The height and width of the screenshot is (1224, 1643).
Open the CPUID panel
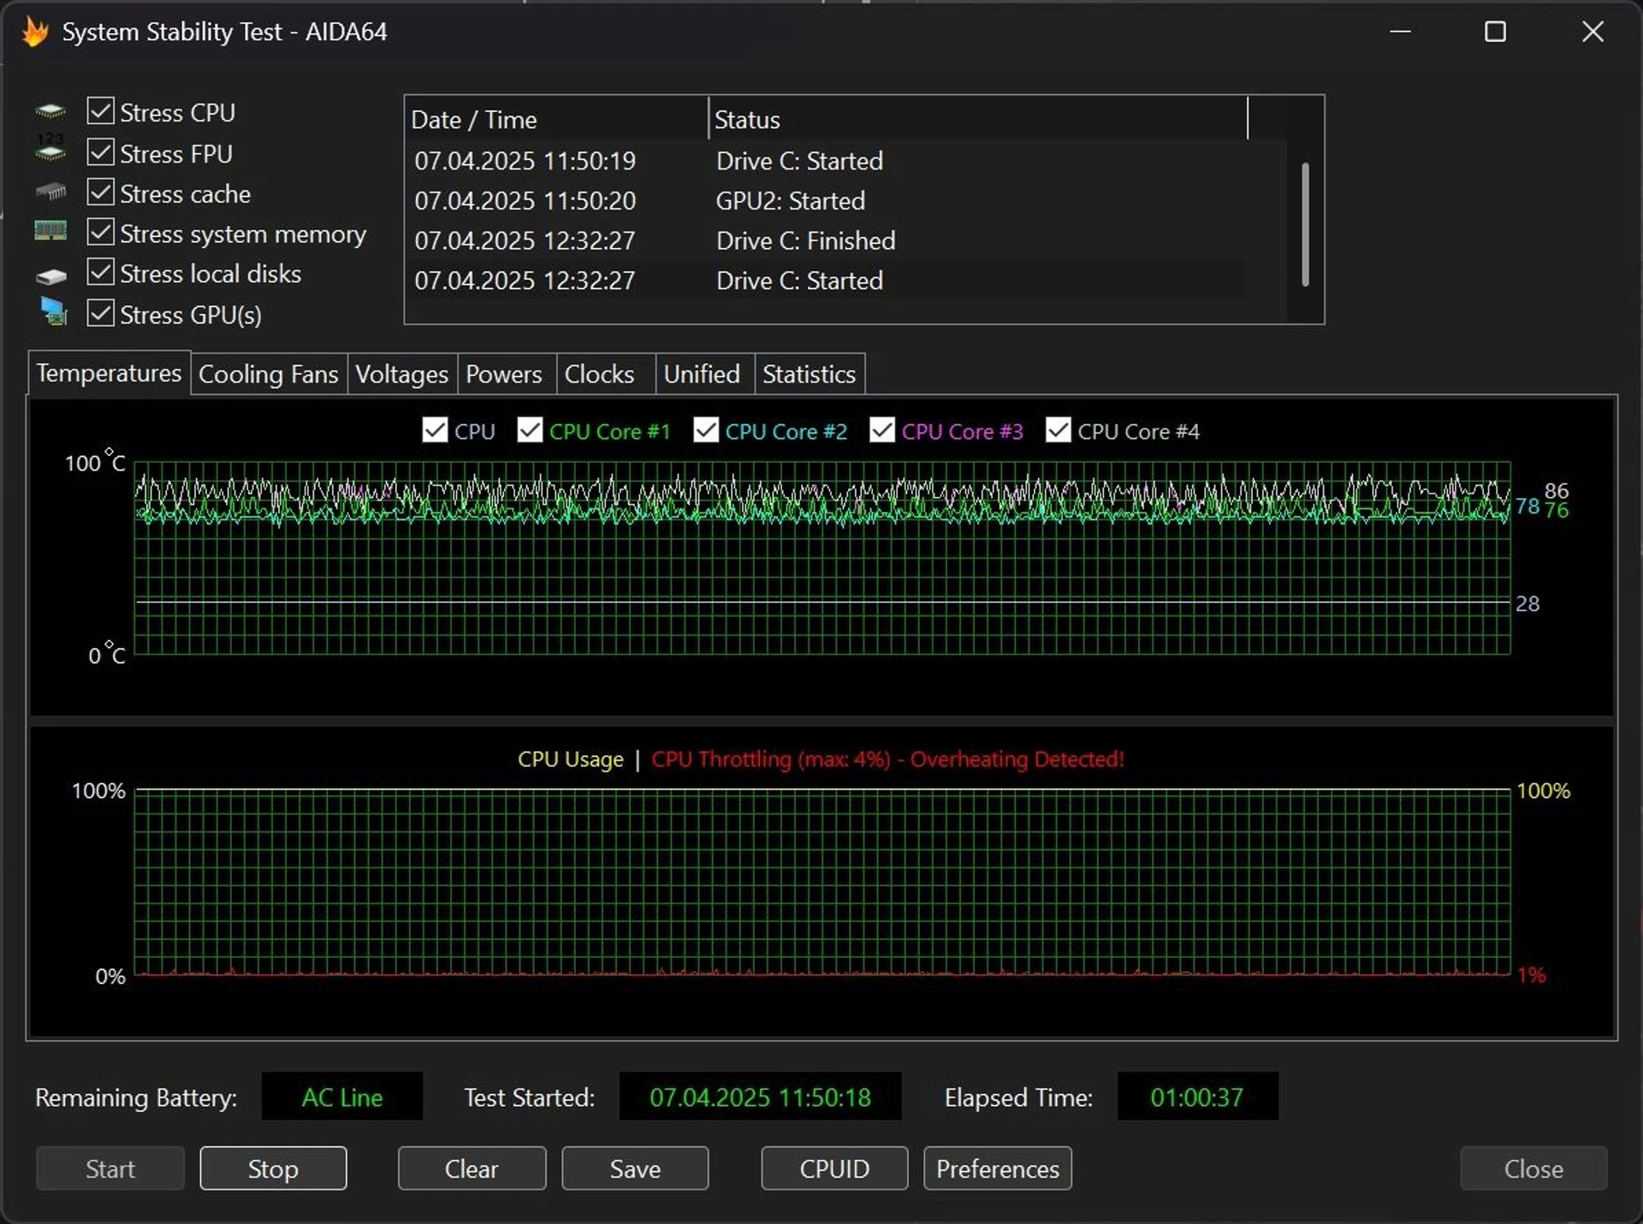(833, 1168)
